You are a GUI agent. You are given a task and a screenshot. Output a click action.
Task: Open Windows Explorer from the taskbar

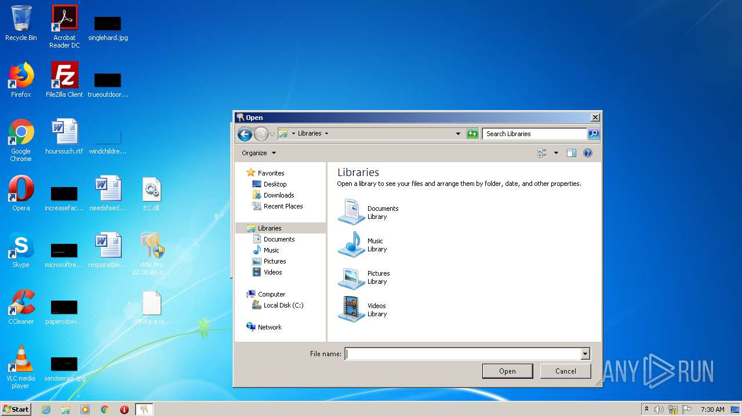click(66, 409)
